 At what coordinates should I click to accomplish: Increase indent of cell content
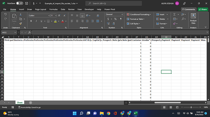(x=93, y=21)
